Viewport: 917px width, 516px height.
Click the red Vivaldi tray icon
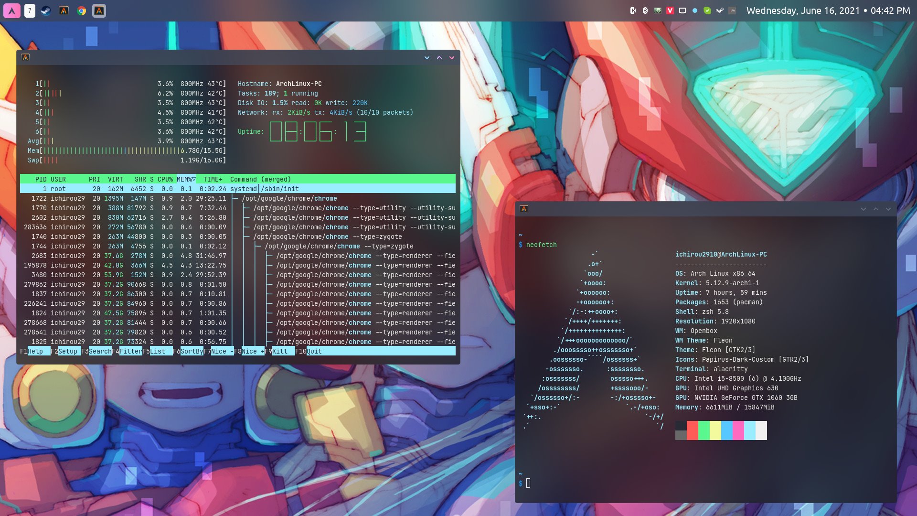coord(670,11)
